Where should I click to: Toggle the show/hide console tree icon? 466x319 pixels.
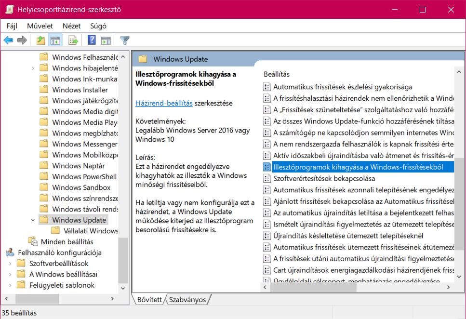[x=55, y=40]
